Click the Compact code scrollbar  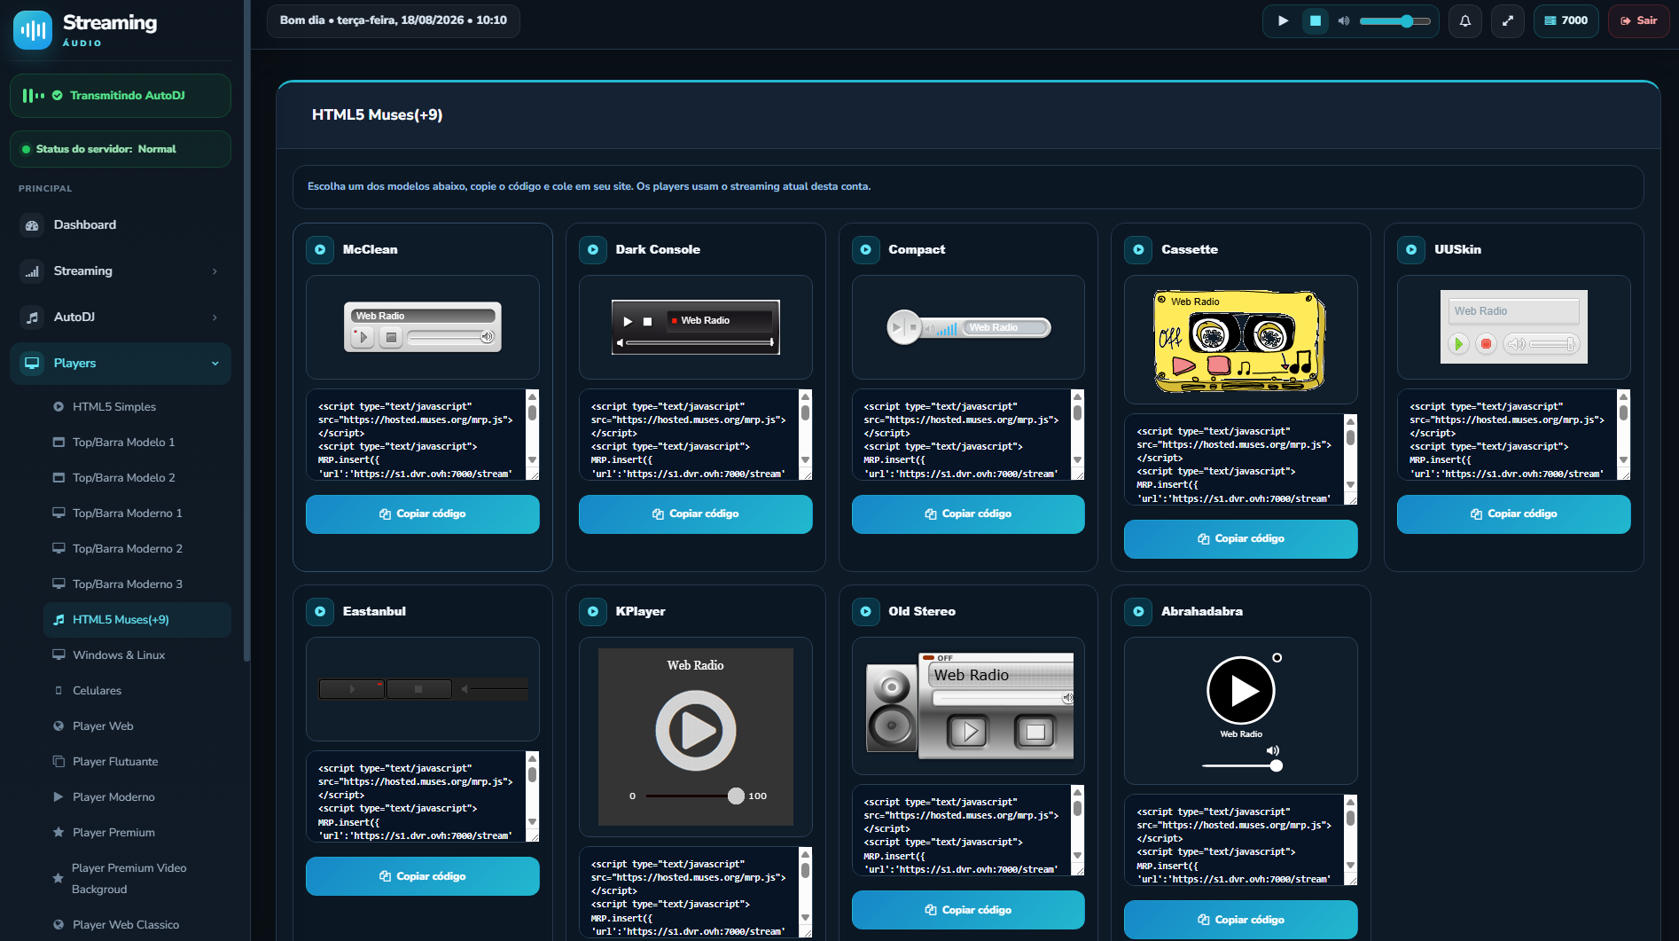coord(1078,427)
